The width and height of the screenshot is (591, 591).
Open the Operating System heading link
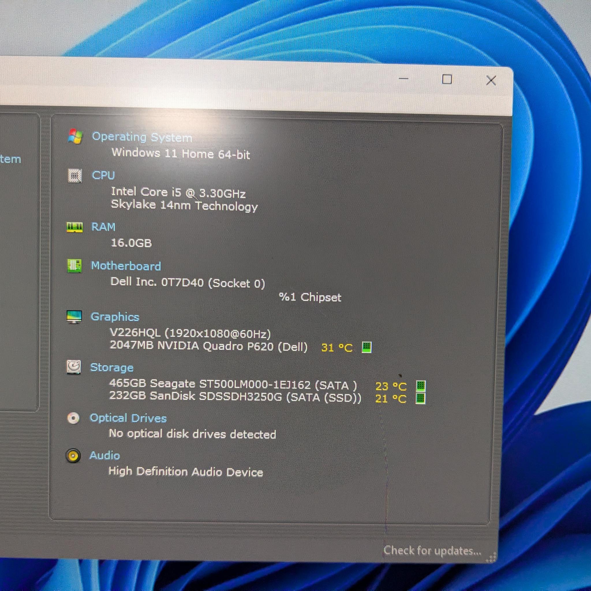142,137
